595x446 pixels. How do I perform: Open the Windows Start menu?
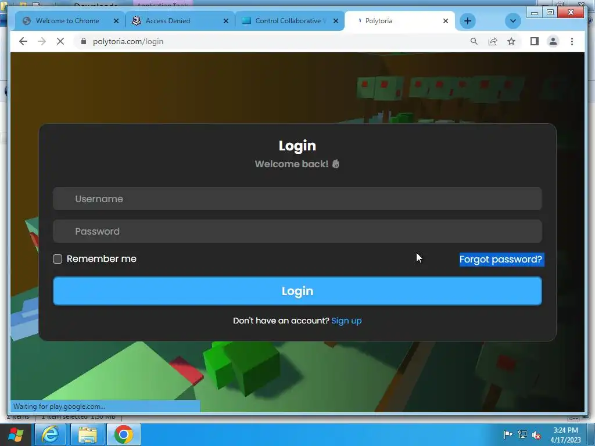click(16, 434)
